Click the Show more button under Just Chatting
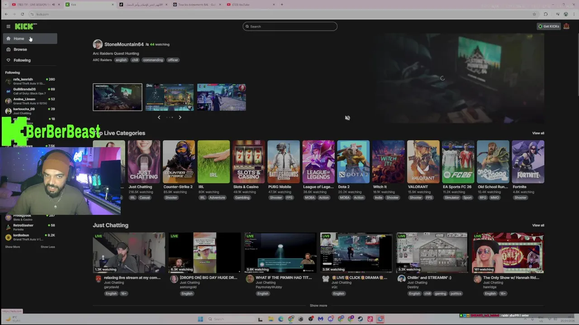The image size is (579, 325). (318, 306)
